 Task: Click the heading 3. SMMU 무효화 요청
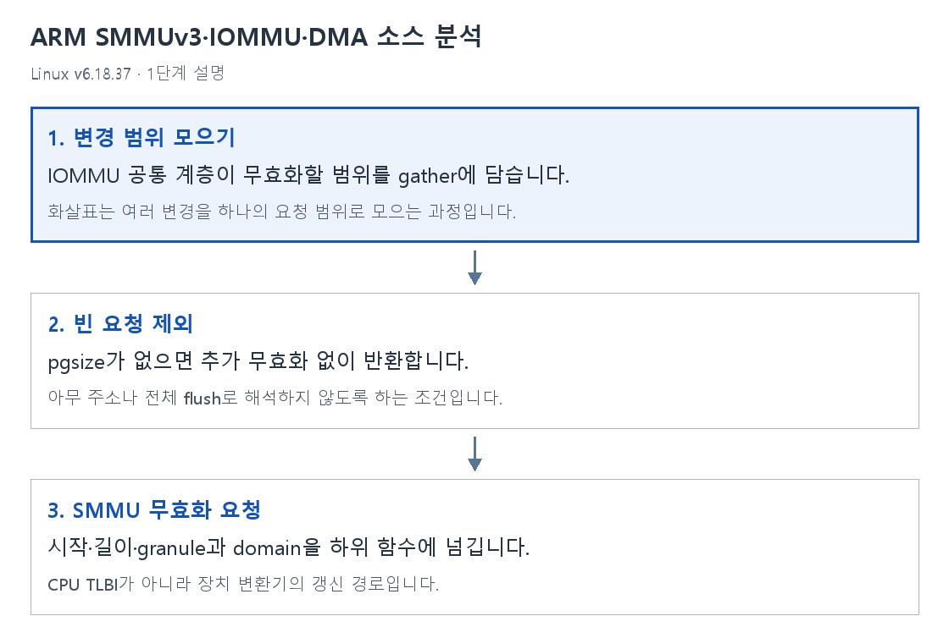click(154, 509)
